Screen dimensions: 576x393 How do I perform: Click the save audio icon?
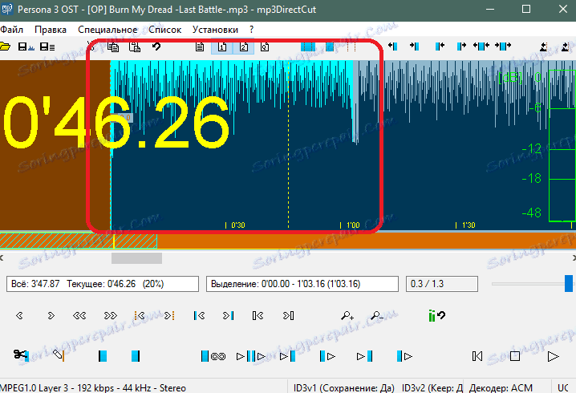pos(26,47)
